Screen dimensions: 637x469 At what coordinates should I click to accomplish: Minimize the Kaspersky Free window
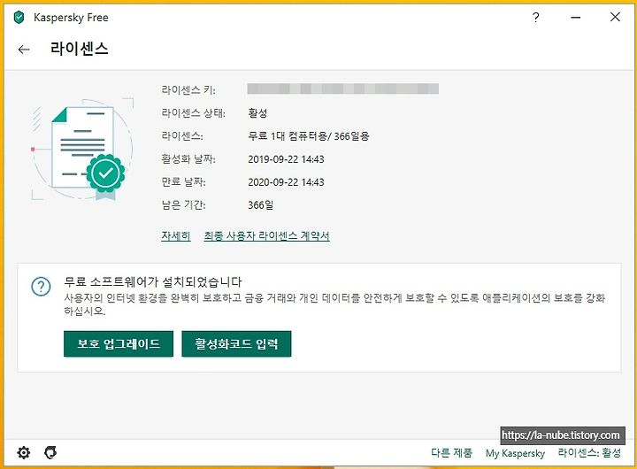pos(575,18)
